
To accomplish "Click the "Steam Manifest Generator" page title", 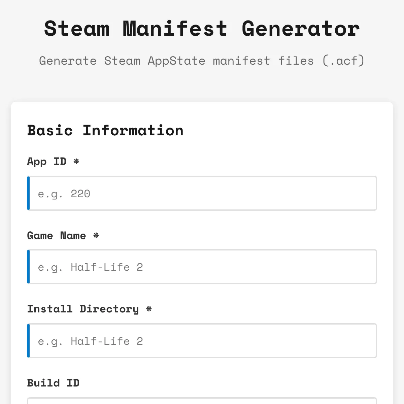I will [x=202, y=28].
